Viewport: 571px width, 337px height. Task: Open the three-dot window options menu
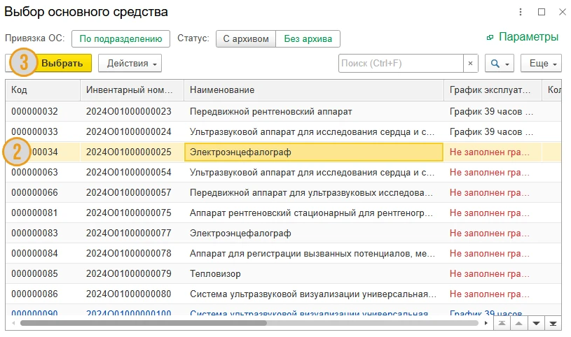(521, 12)
